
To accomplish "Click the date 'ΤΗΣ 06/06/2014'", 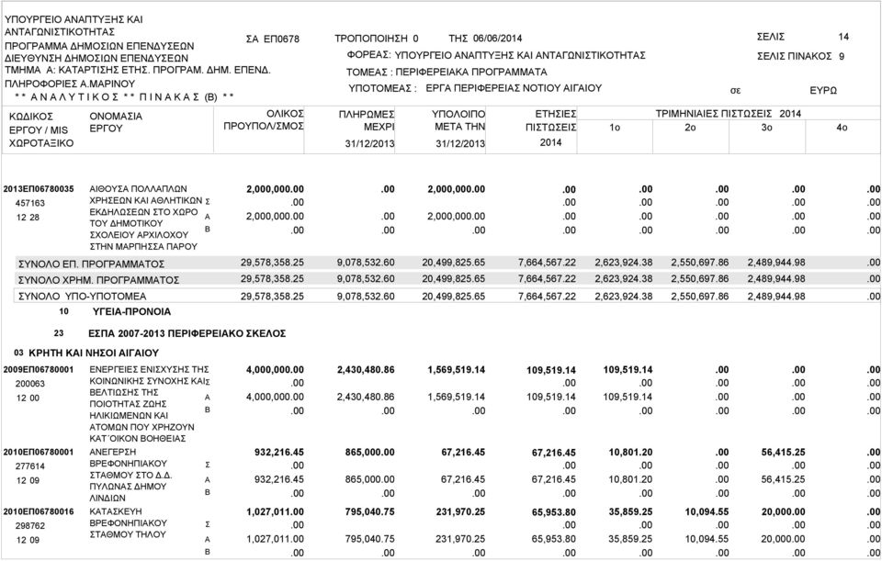I will coord(485,39).
